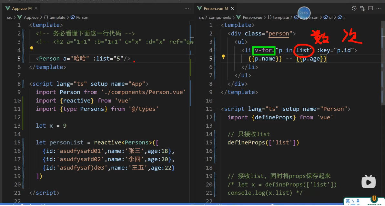Click '@/types' import path
Screen dimensions: 385x206
pyautogui.click(x=143, y=109)
